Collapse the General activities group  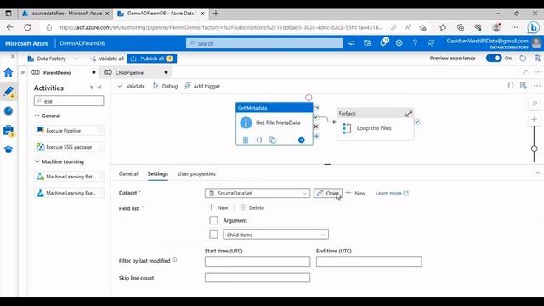click(x=37, y=116)
